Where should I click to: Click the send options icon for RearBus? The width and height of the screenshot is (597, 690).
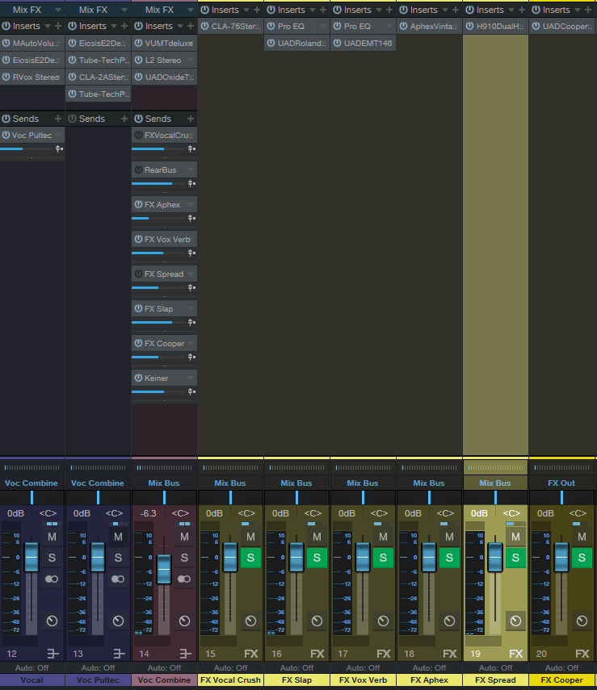[191, 183]
